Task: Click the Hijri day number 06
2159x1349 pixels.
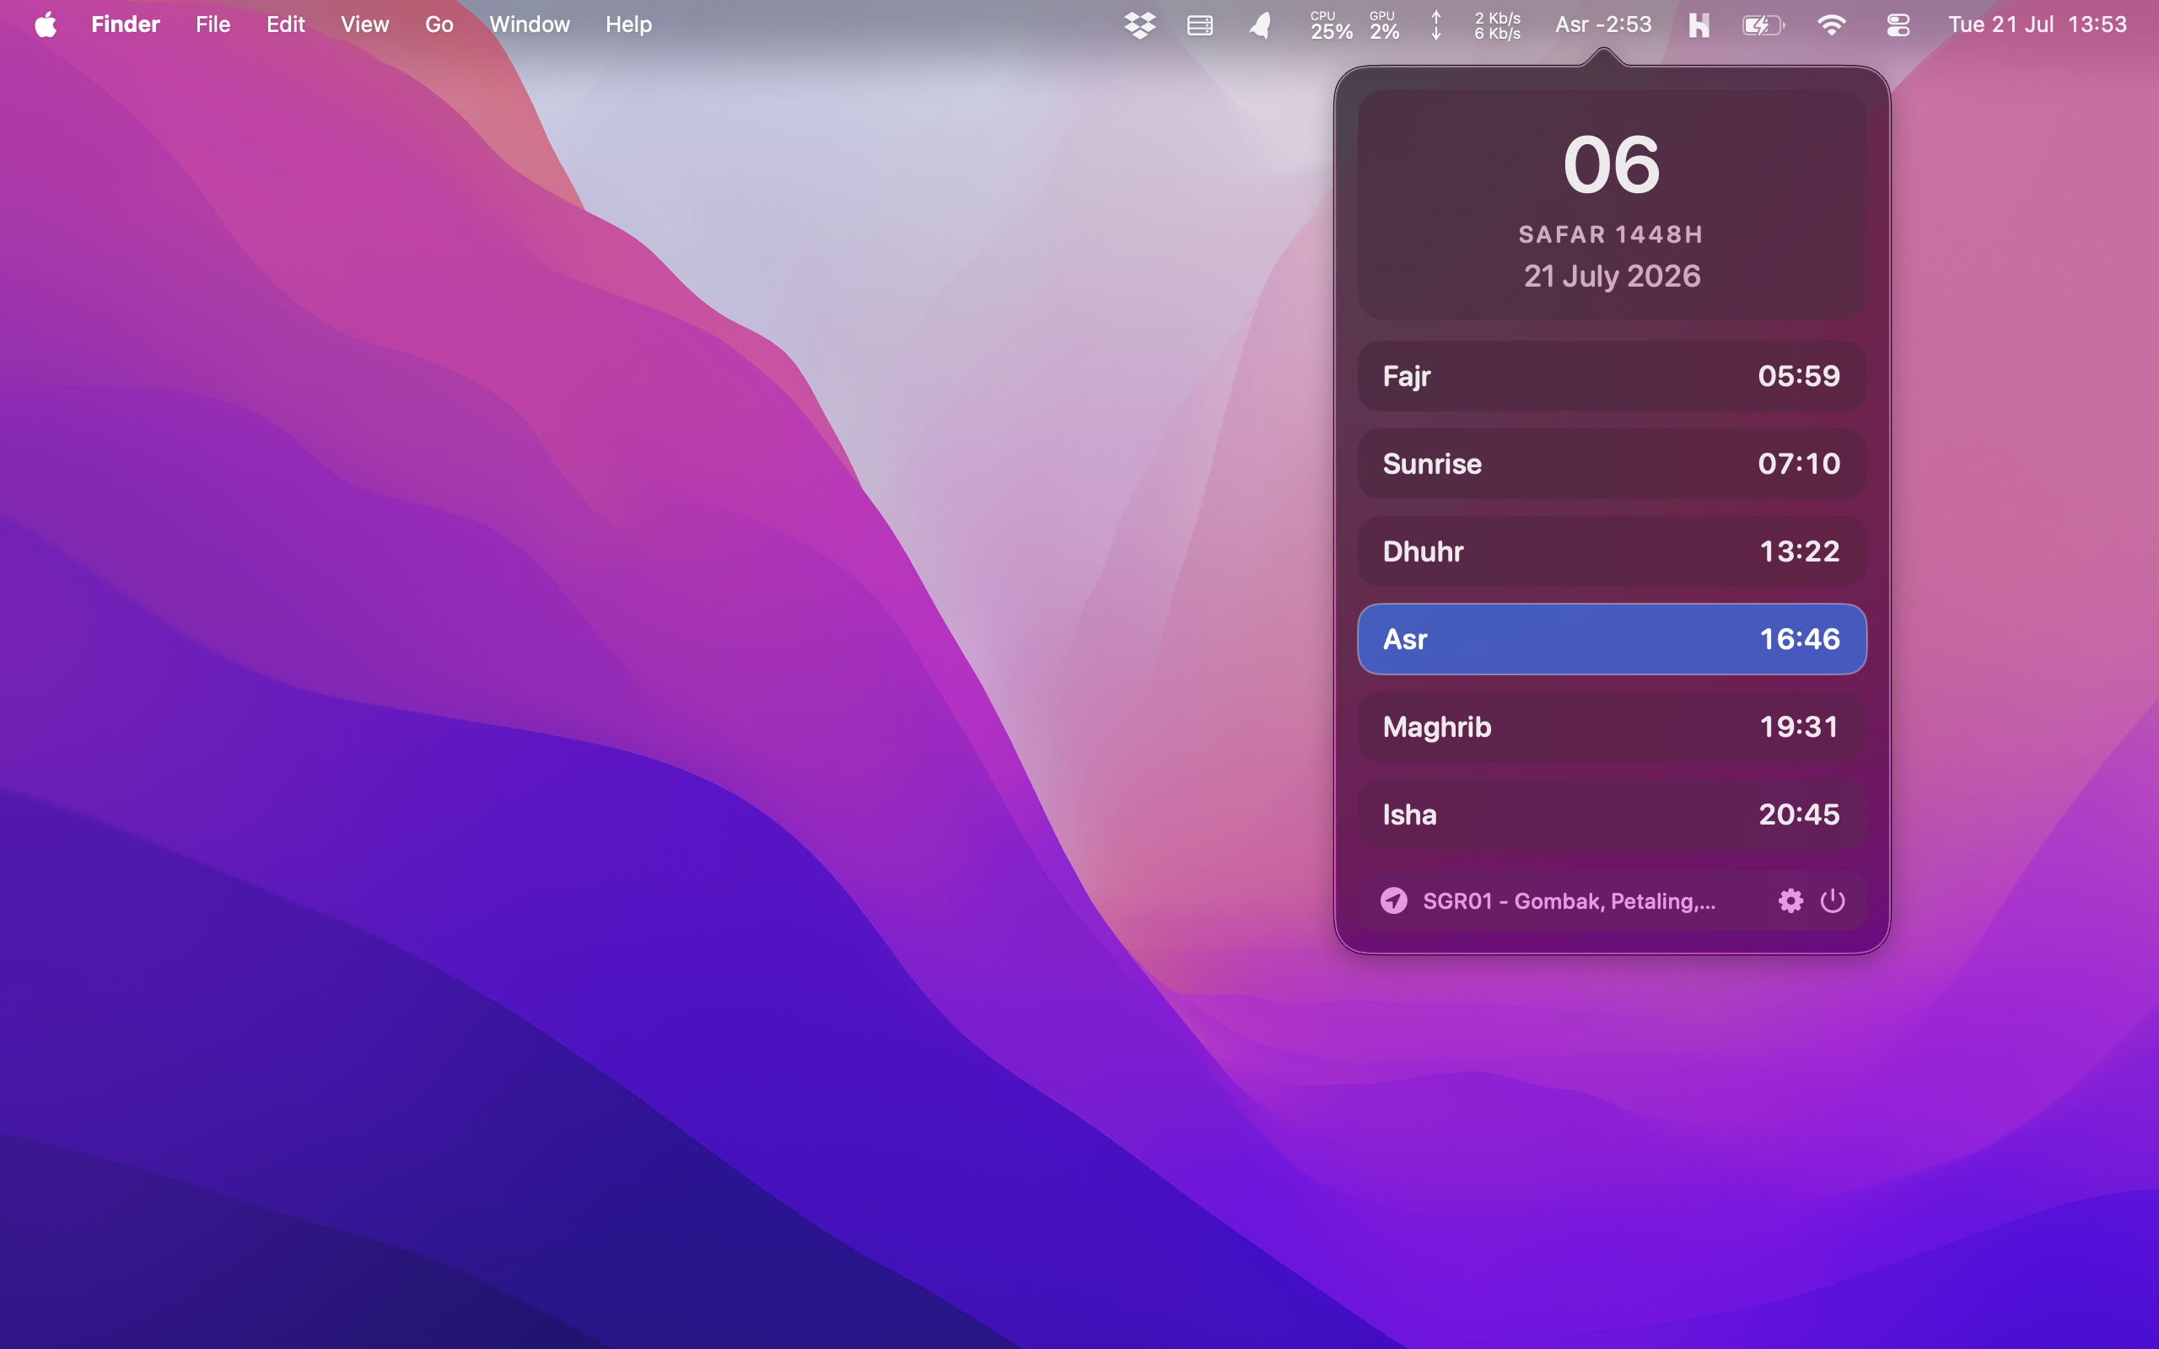Action: click(1611, 165)
